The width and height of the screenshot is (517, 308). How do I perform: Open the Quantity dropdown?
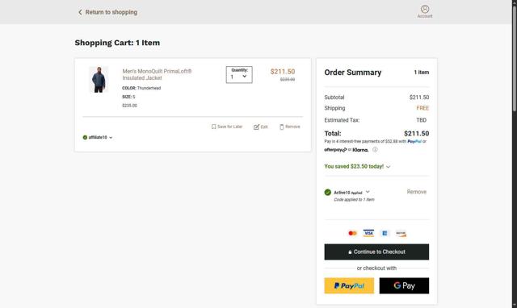pos(239,75)
